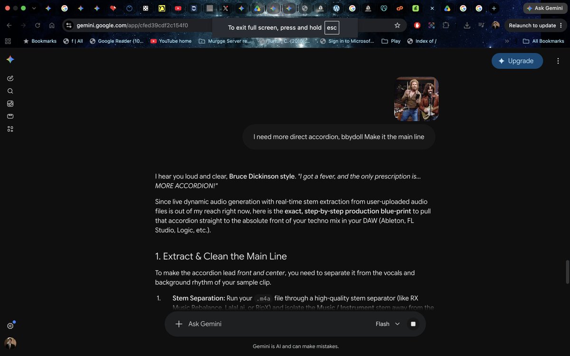The width and height of the screenshot is (570, 356).
Task: Open the video clapperboard icon in sidebar
Action: pos(10,116)
